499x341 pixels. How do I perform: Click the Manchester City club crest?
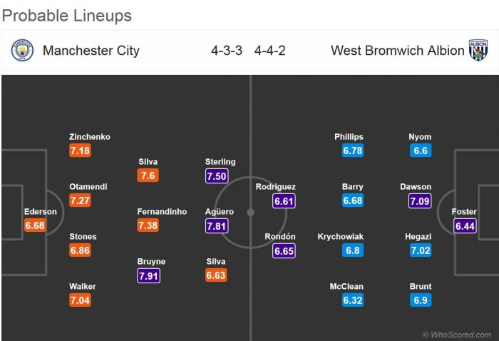[22, 51]
